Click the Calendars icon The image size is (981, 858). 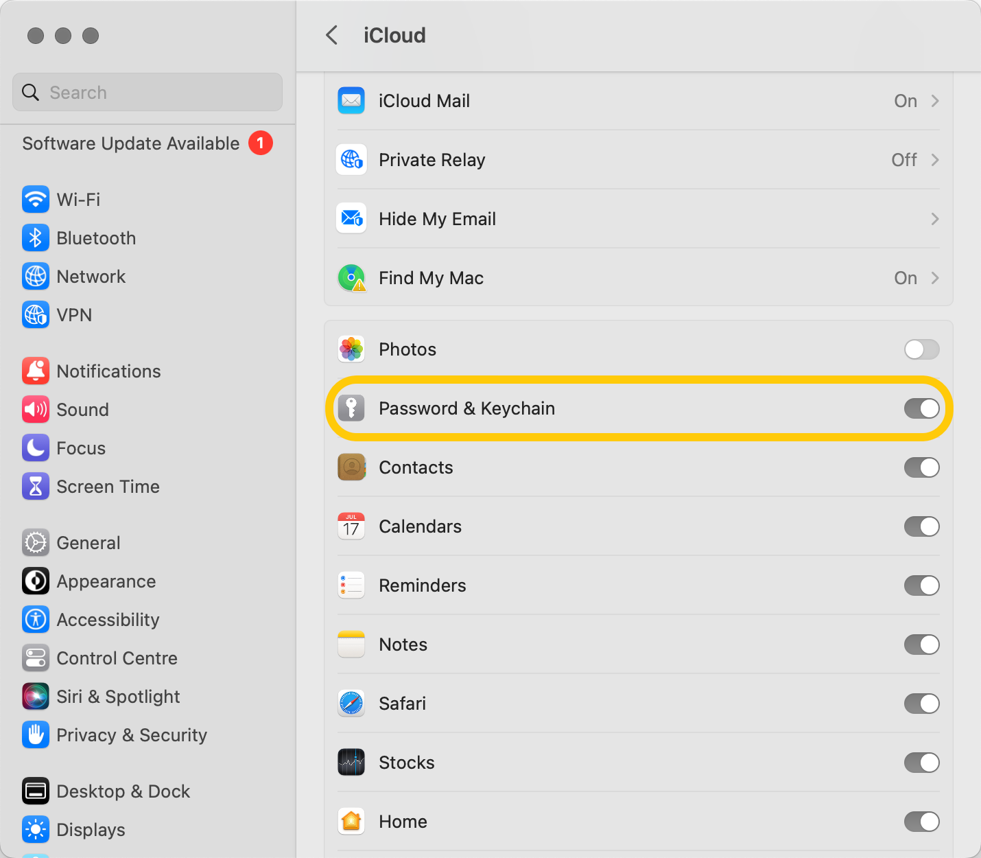(x=351, y=526)
